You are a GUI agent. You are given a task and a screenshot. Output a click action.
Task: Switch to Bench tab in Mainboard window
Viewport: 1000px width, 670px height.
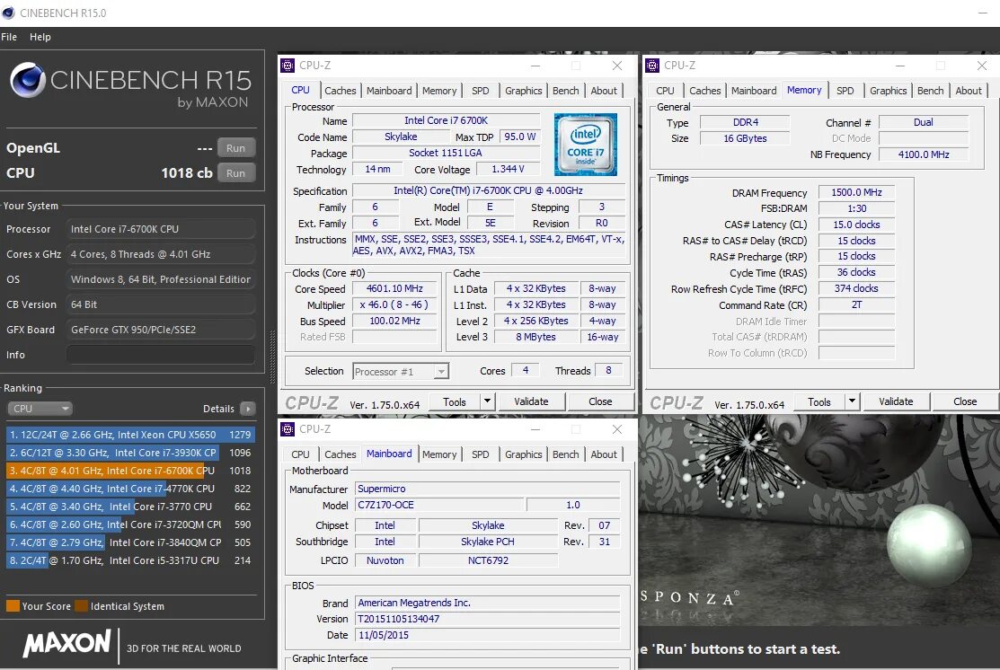[x=566, y=454]
